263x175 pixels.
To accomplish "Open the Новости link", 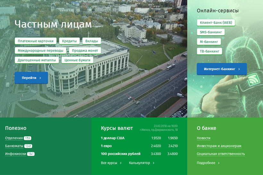I will tap(203, 138).
